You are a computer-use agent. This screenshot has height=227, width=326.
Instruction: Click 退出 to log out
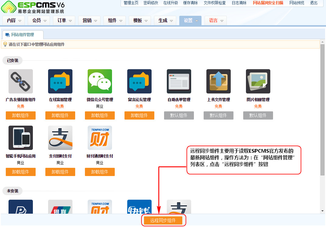pyautogui.click(x=314, y=3)
